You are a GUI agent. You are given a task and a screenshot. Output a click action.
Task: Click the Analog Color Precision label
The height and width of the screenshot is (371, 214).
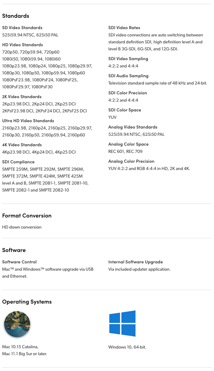point(131,161)
